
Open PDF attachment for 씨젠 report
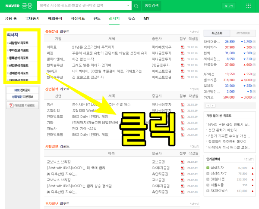click(182, 53)
